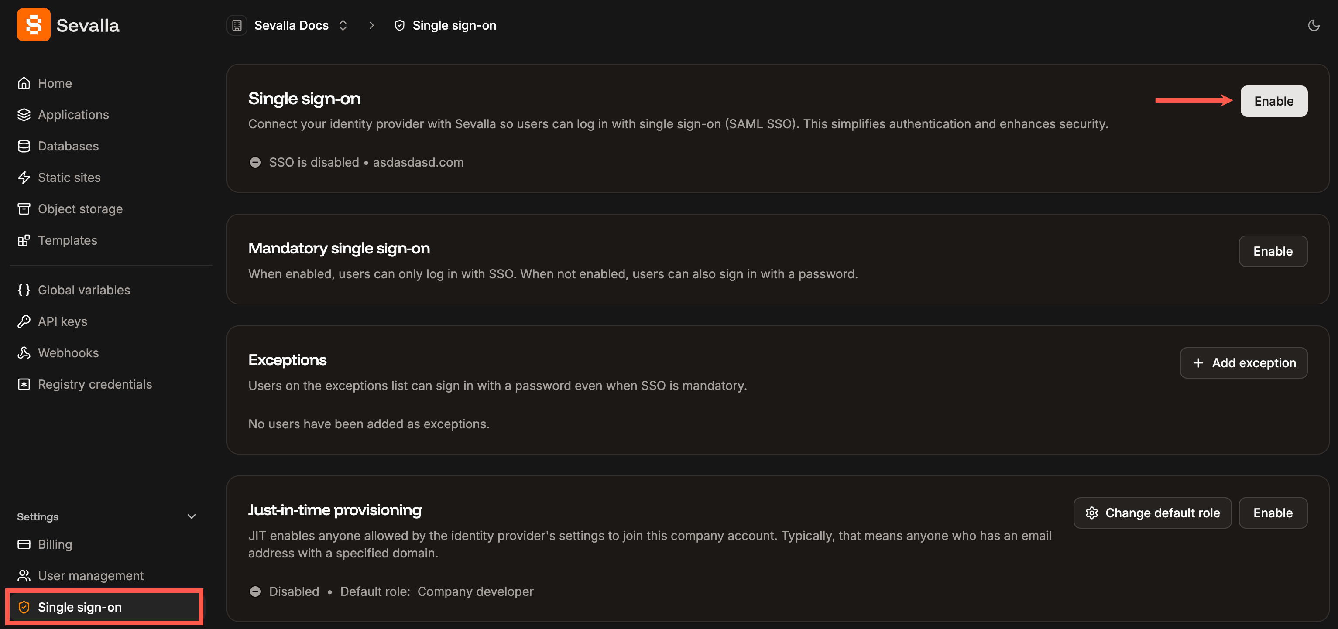Open the Sevalla Docs workspace switcher

(343, 25)
